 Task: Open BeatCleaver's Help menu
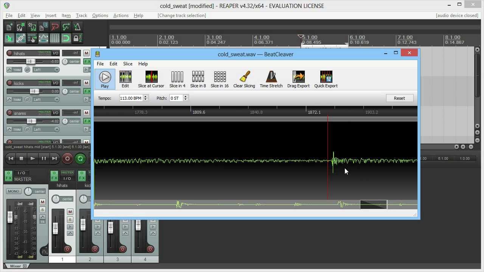click(x=143, y=64)
